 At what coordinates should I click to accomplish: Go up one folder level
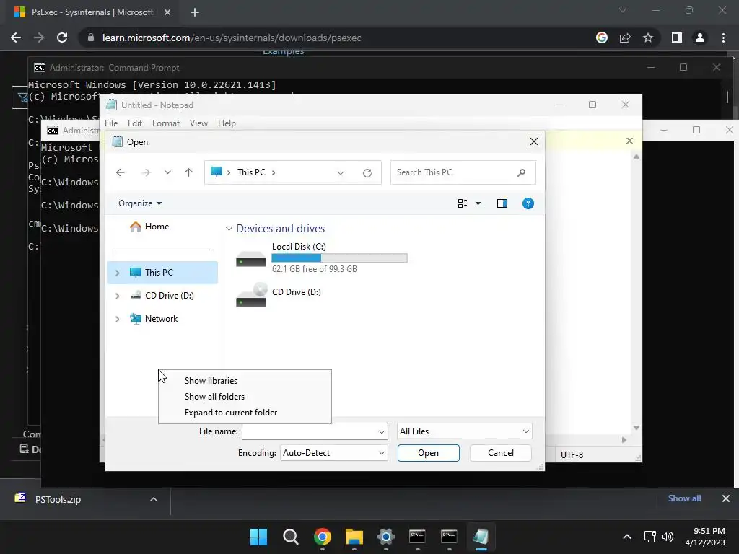(188, 172)
